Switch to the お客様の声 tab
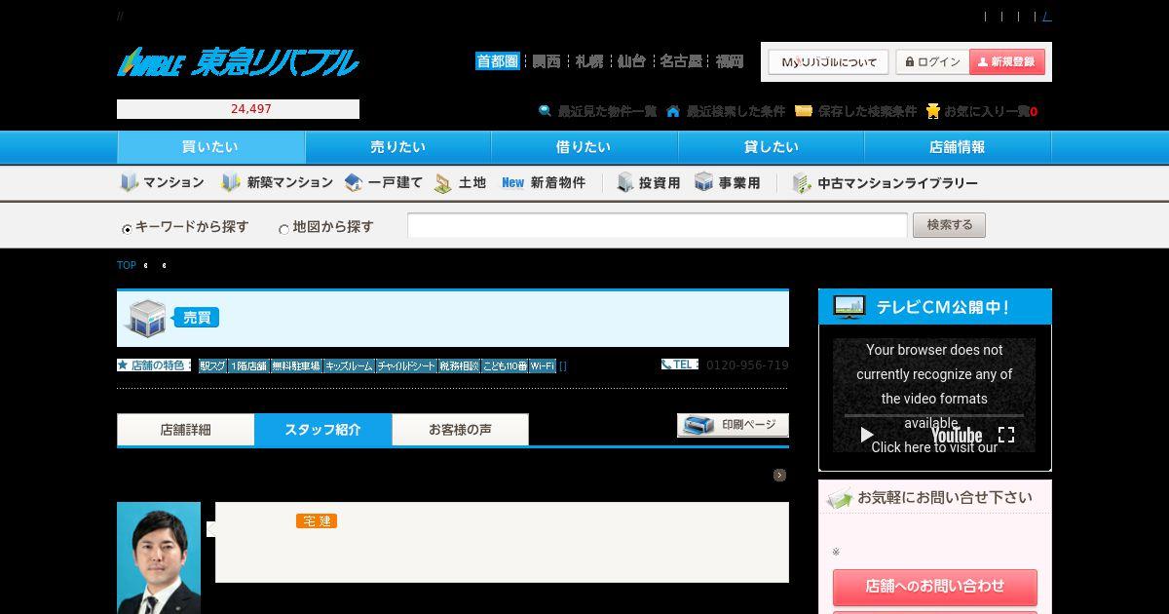This screenshot has height=614, width=1169. 460,430
